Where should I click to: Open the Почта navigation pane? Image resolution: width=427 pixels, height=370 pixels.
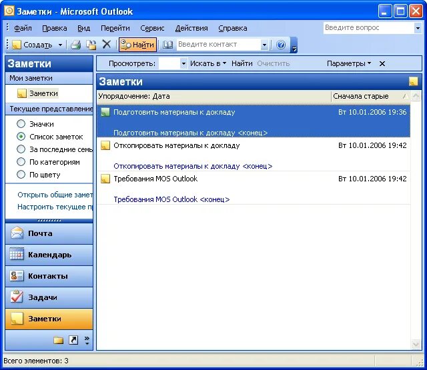[49, 233]
